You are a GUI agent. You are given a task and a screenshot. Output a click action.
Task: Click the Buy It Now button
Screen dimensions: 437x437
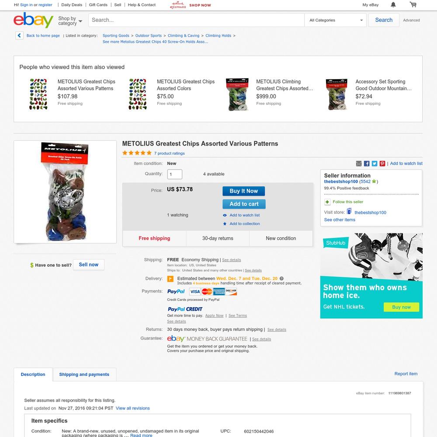click(x=243, y=191)
